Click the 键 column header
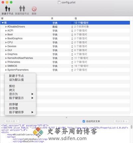Viewport: 133px width, 143px height. 25,18
